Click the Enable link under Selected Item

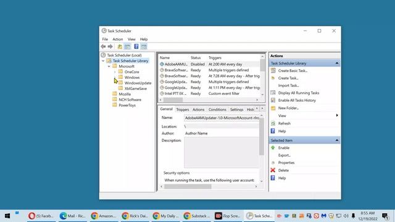284,148
